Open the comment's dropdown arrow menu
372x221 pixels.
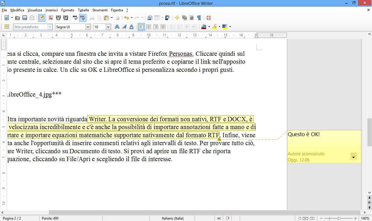point(353,157)
